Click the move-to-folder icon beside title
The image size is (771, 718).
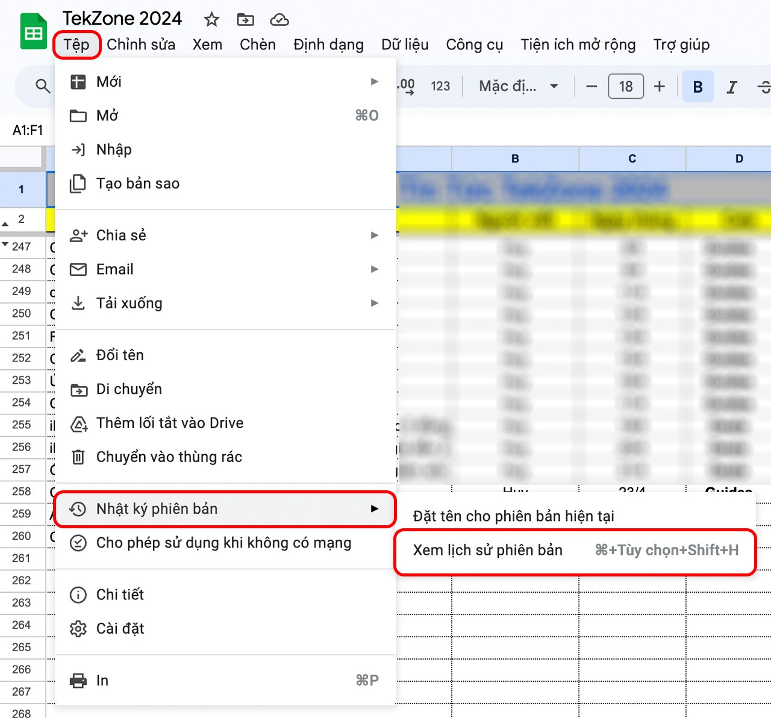[245, 20]
